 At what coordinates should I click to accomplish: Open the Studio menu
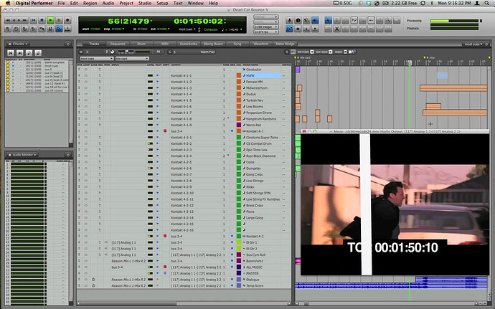pyautogui.click(x=145, y=3)
